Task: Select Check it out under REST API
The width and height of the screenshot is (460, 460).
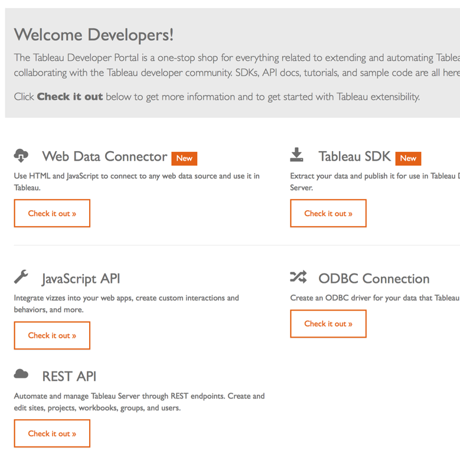Action: [52, 433]
